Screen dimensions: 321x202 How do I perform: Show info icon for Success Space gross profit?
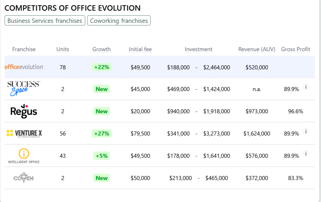(306, 87)
